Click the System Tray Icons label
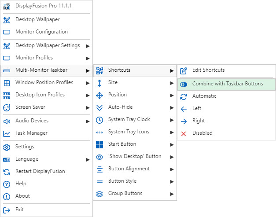 [x=129, y=132]
